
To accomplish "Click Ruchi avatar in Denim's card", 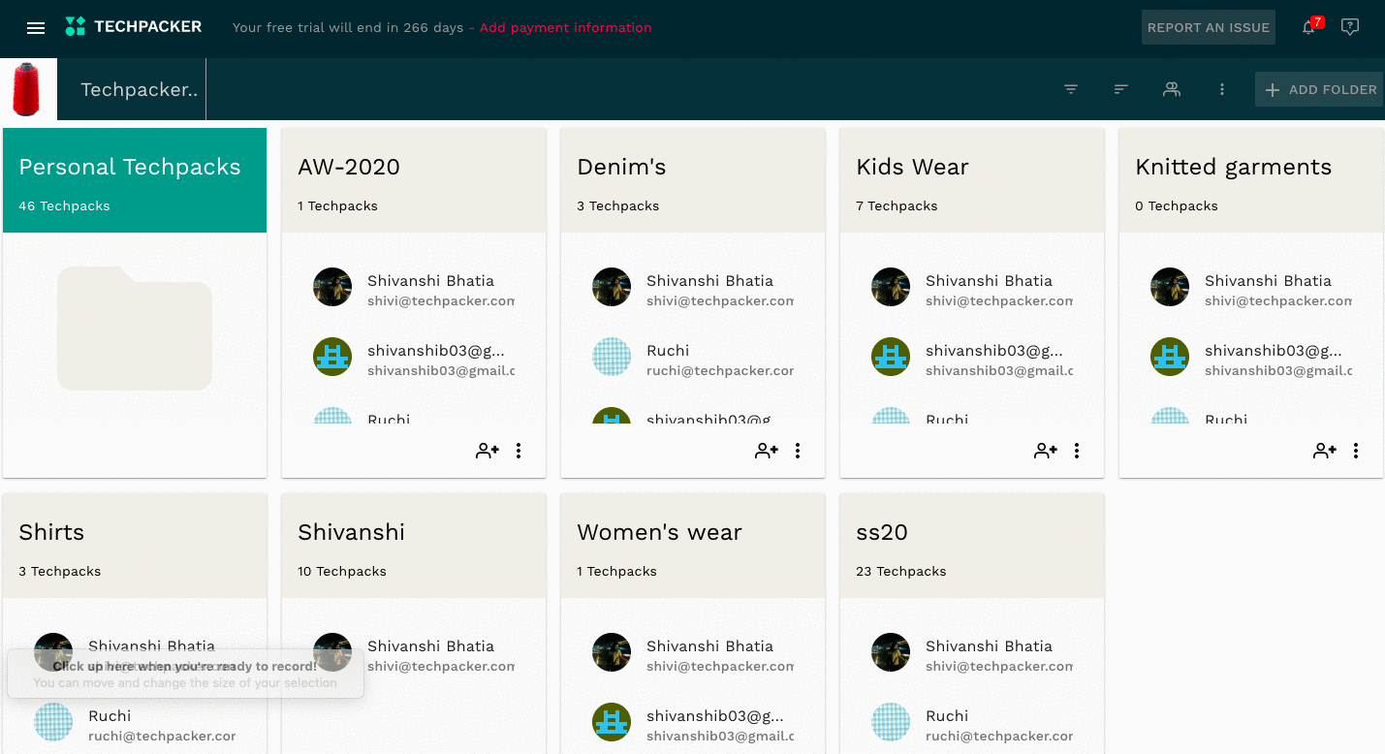I will (612, 357).
